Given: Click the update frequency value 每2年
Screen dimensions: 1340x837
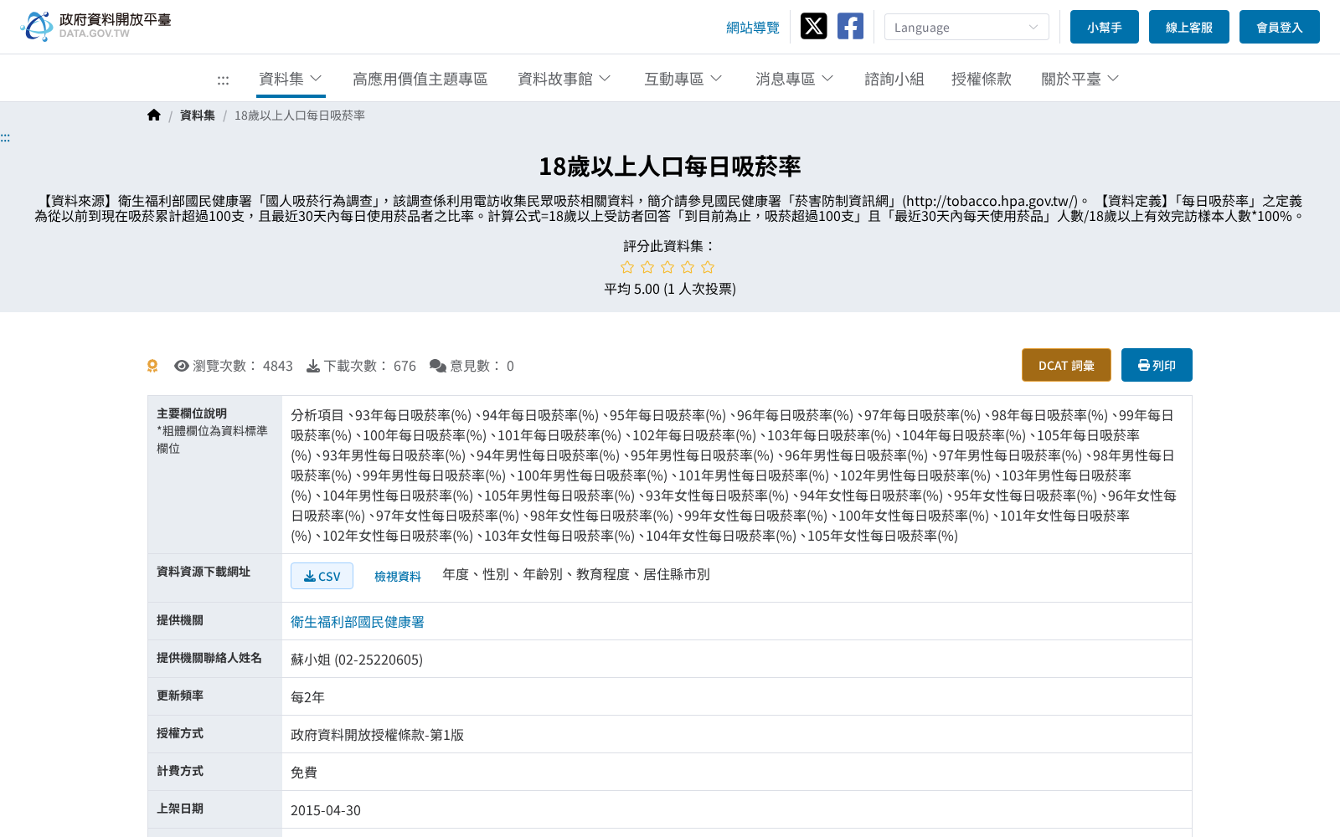Looking at the screenshot, I should (x=307, y=697).
